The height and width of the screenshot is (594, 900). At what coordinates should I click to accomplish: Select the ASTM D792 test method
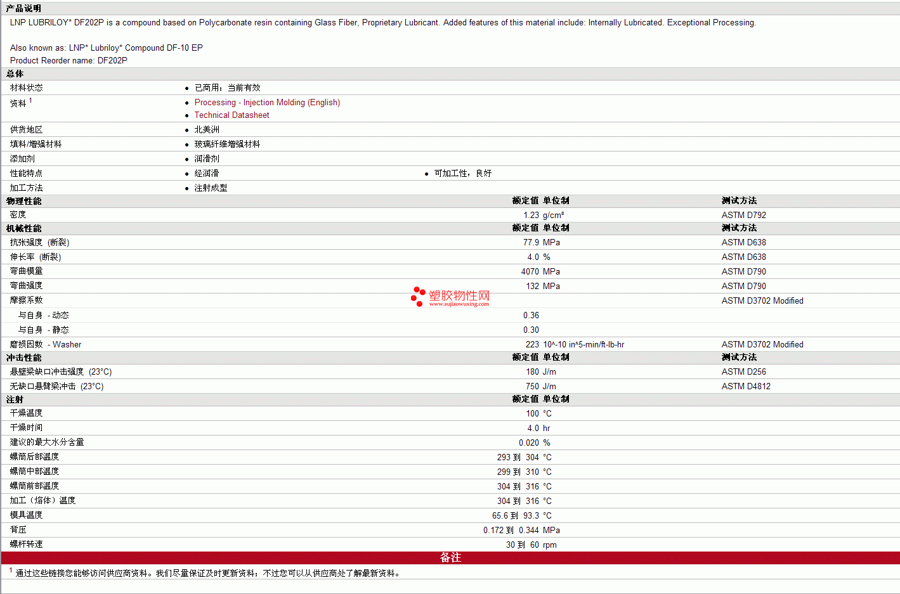click(x=744, y=216)
